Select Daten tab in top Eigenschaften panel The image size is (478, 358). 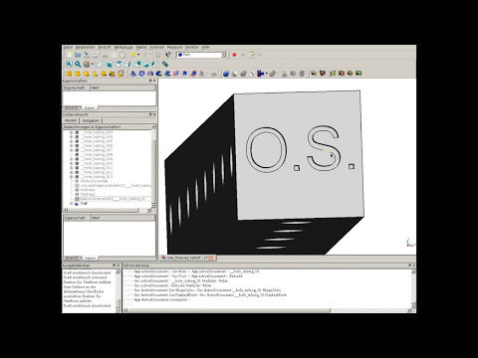(90, 108)
